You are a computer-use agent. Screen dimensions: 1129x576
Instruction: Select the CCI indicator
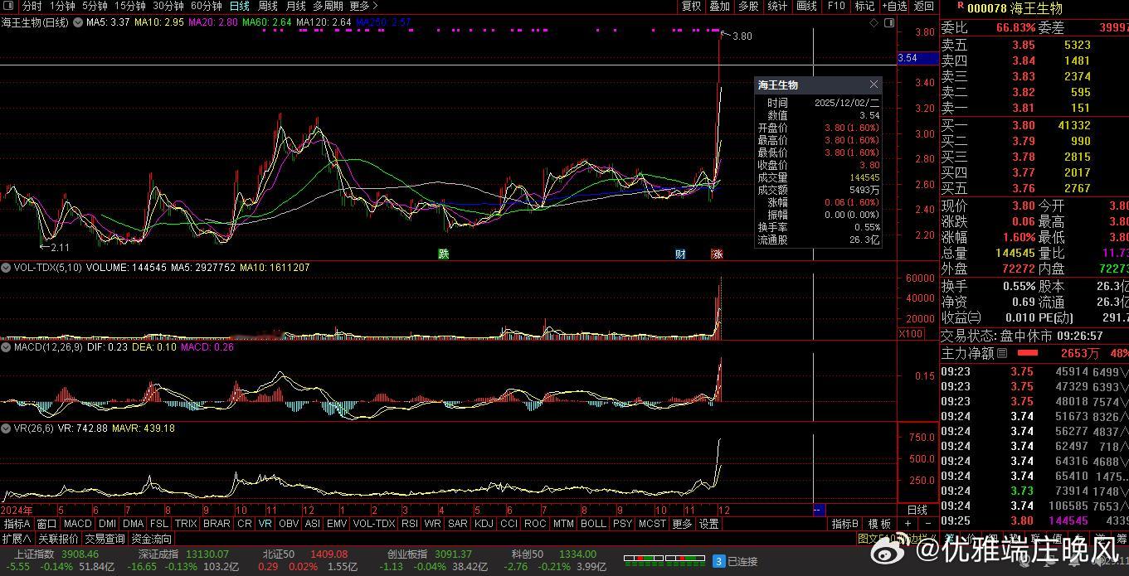(x=509, y=524)
